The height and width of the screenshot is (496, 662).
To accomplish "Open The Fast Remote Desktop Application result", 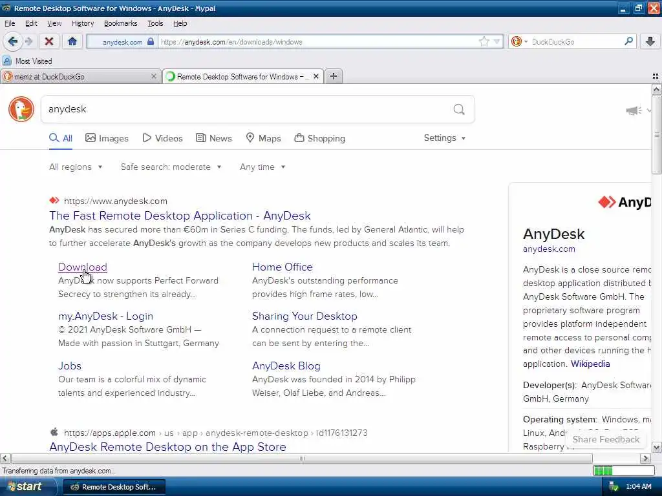I will pyautogui.click(x=180, y=216).
